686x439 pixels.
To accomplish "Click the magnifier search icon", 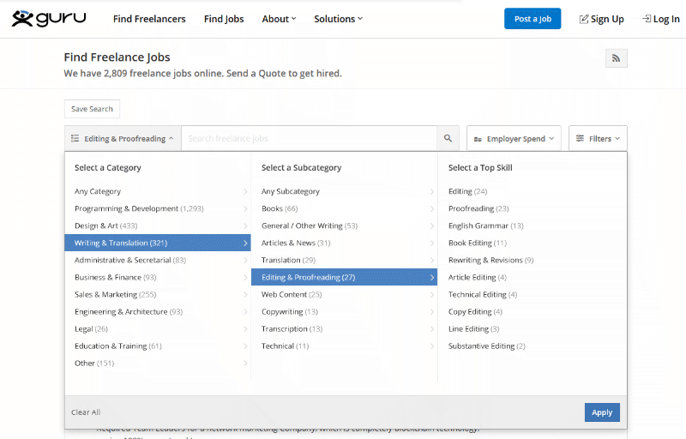I will click(448, 138).
